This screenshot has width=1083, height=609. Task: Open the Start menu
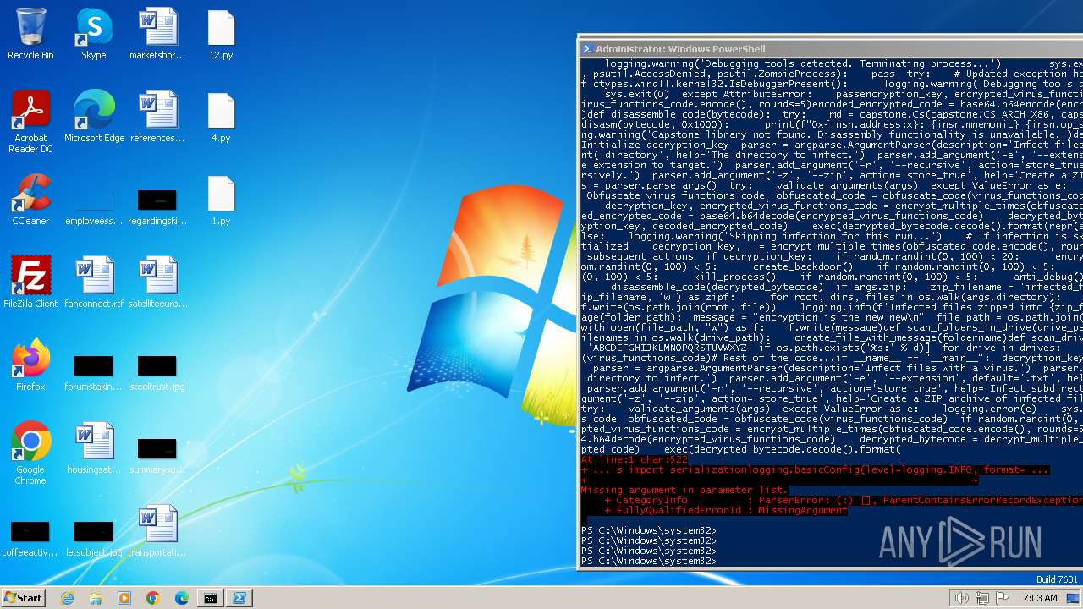click(x=24, y=597)
